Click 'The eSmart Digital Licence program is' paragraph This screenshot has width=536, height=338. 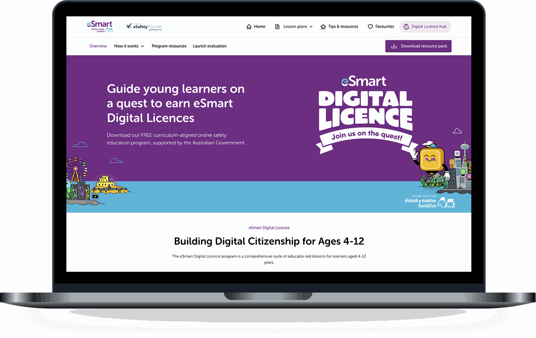pyautogui.click(x=269, y=259)
